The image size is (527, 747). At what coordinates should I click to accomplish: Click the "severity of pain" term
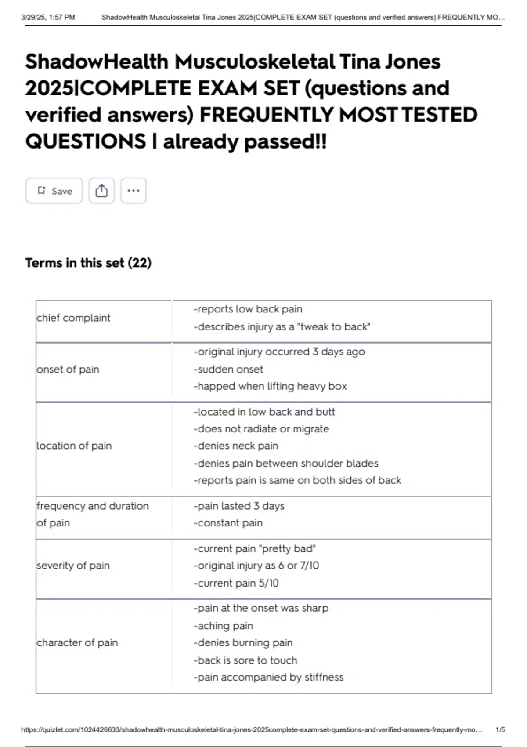[x=73, y=565]
